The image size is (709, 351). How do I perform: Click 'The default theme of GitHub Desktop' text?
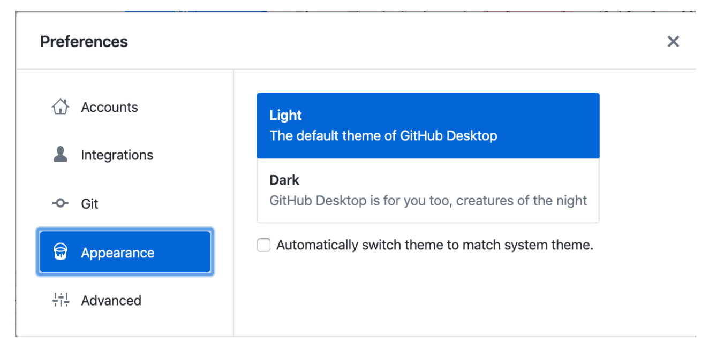[x=383, y=136]
